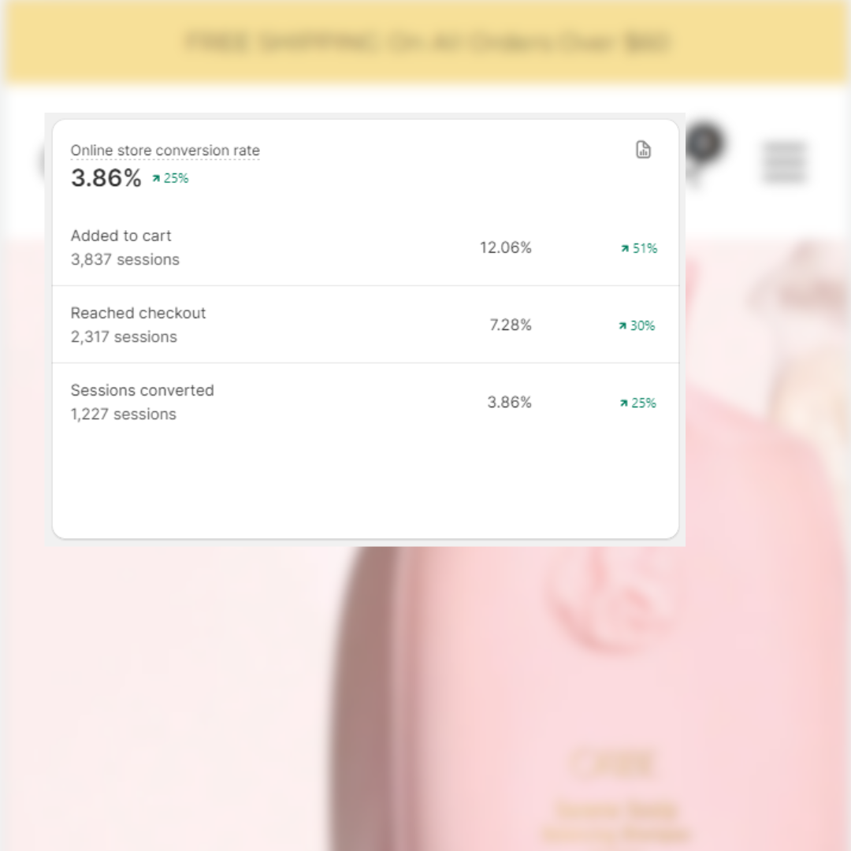The width and height of the screenshot is (851, 851).
Task: Open the blurred hamburger menu icon
Action: tap(783, 162)
